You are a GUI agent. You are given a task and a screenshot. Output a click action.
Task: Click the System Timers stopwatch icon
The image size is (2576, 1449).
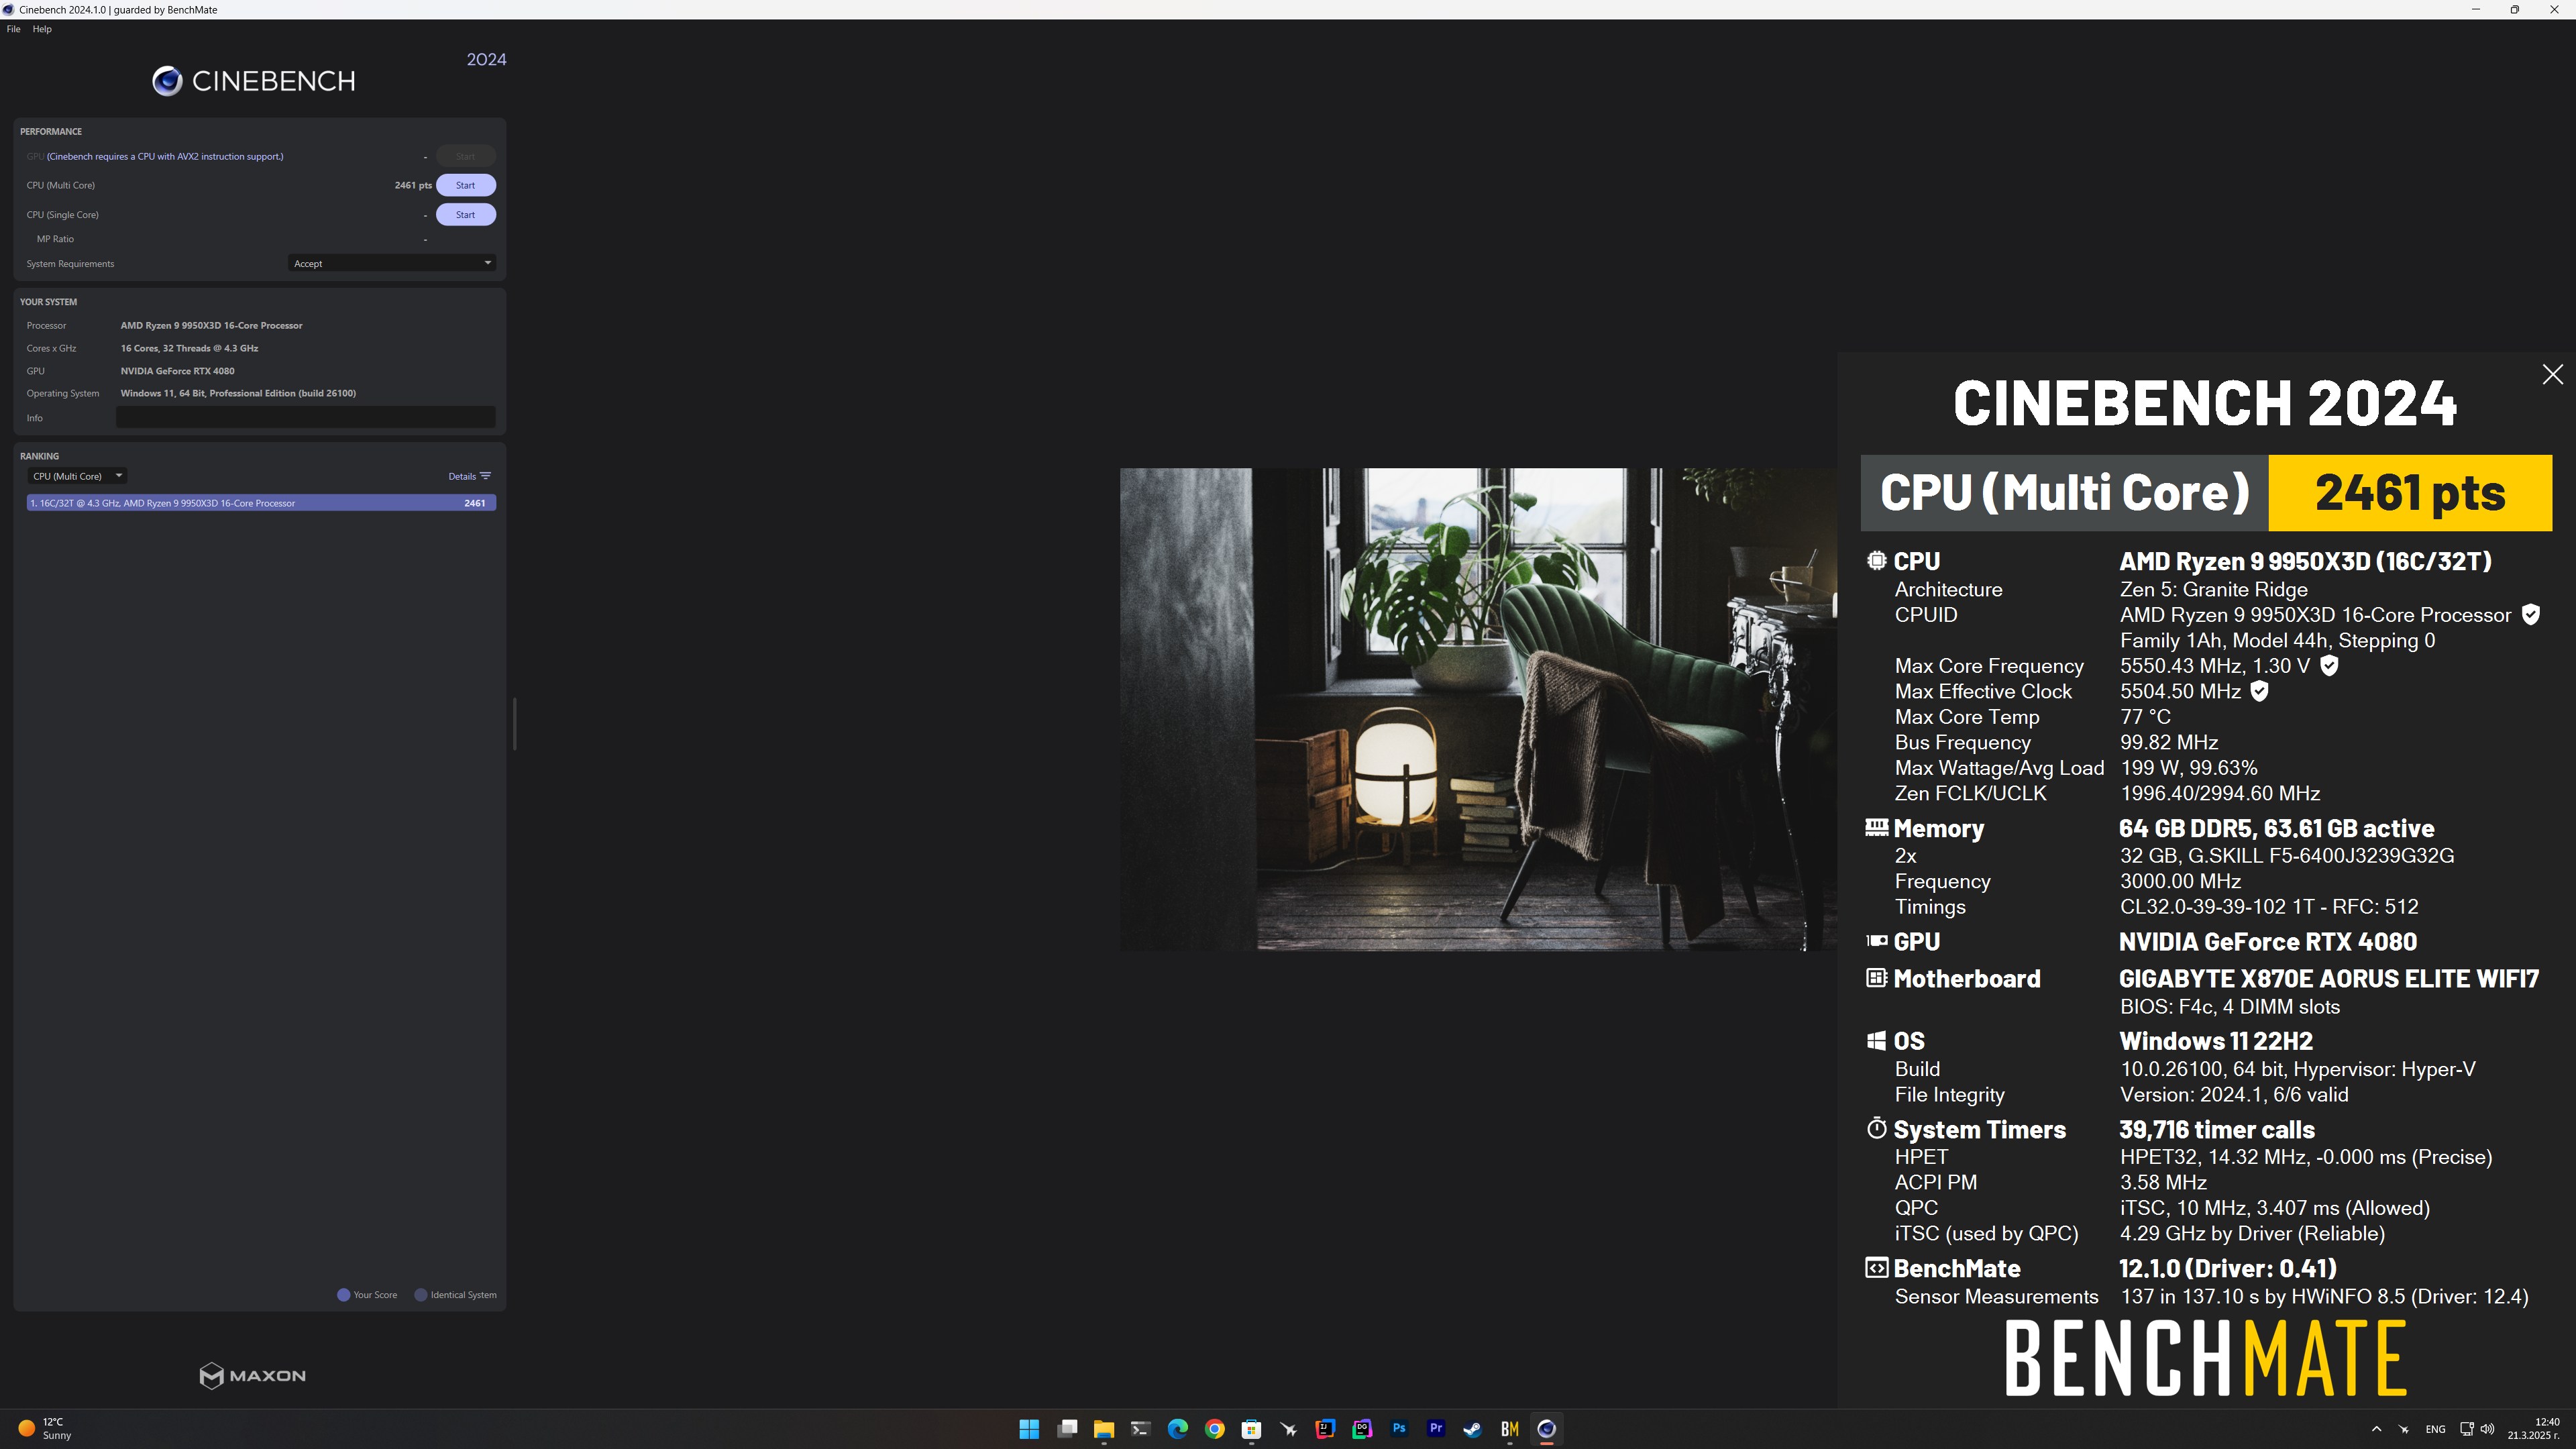click(1876, 1129)
